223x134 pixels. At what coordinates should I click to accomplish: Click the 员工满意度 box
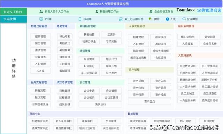point(210,93)
